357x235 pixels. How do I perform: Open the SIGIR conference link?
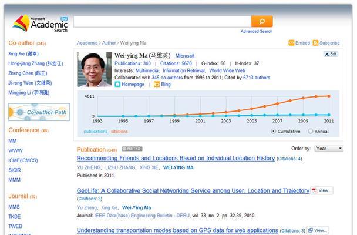coord(15,170)
